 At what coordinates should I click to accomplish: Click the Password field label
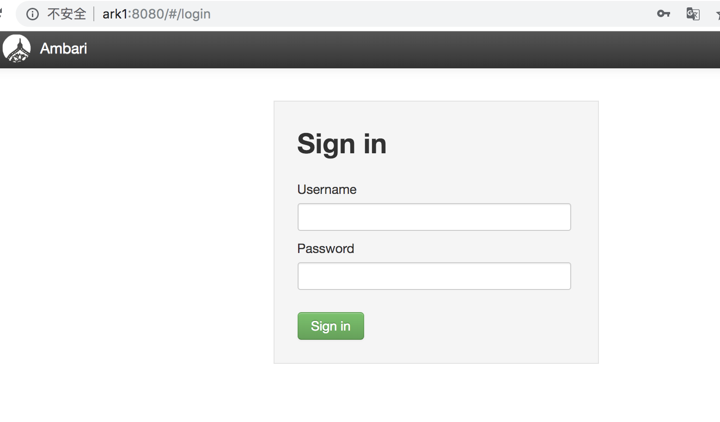[x=325, y=248]
